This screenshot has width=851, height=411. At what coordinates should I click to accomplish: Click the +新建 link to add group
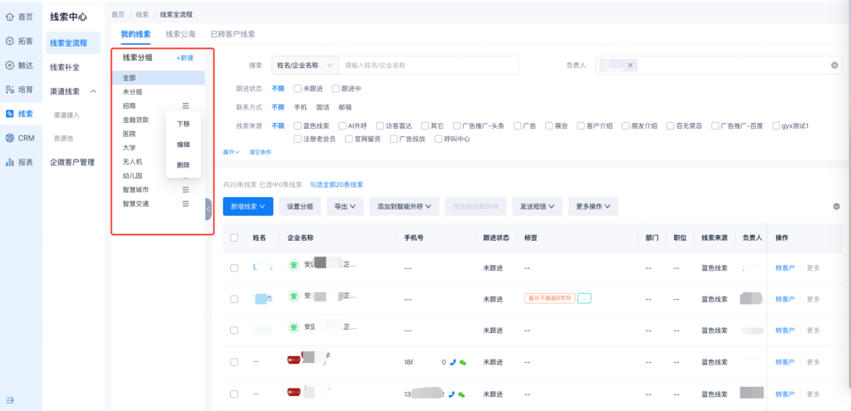(x=184, y=58)
